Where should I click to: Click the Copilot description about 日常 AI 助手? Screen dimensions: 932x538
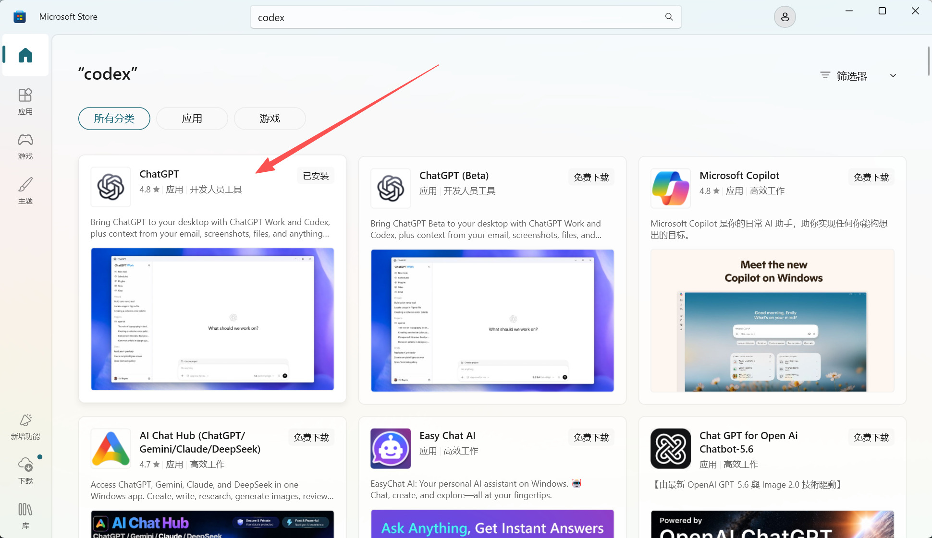click(x=769, y=229)
